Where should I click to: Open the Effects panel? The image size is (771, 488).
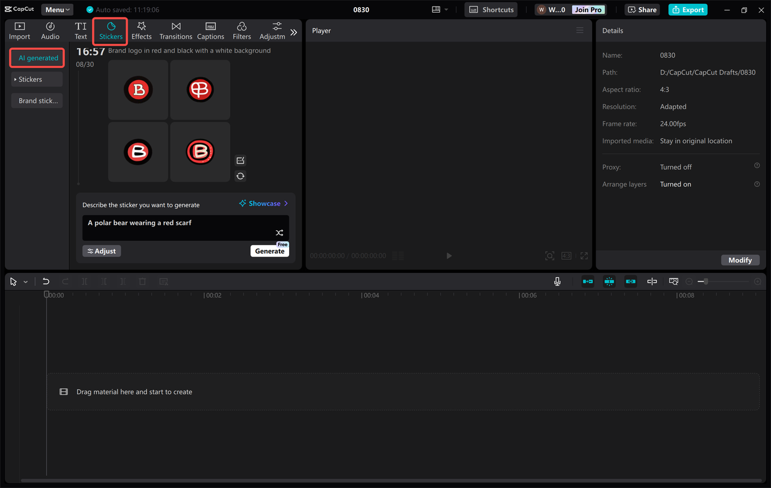[142, 30]
